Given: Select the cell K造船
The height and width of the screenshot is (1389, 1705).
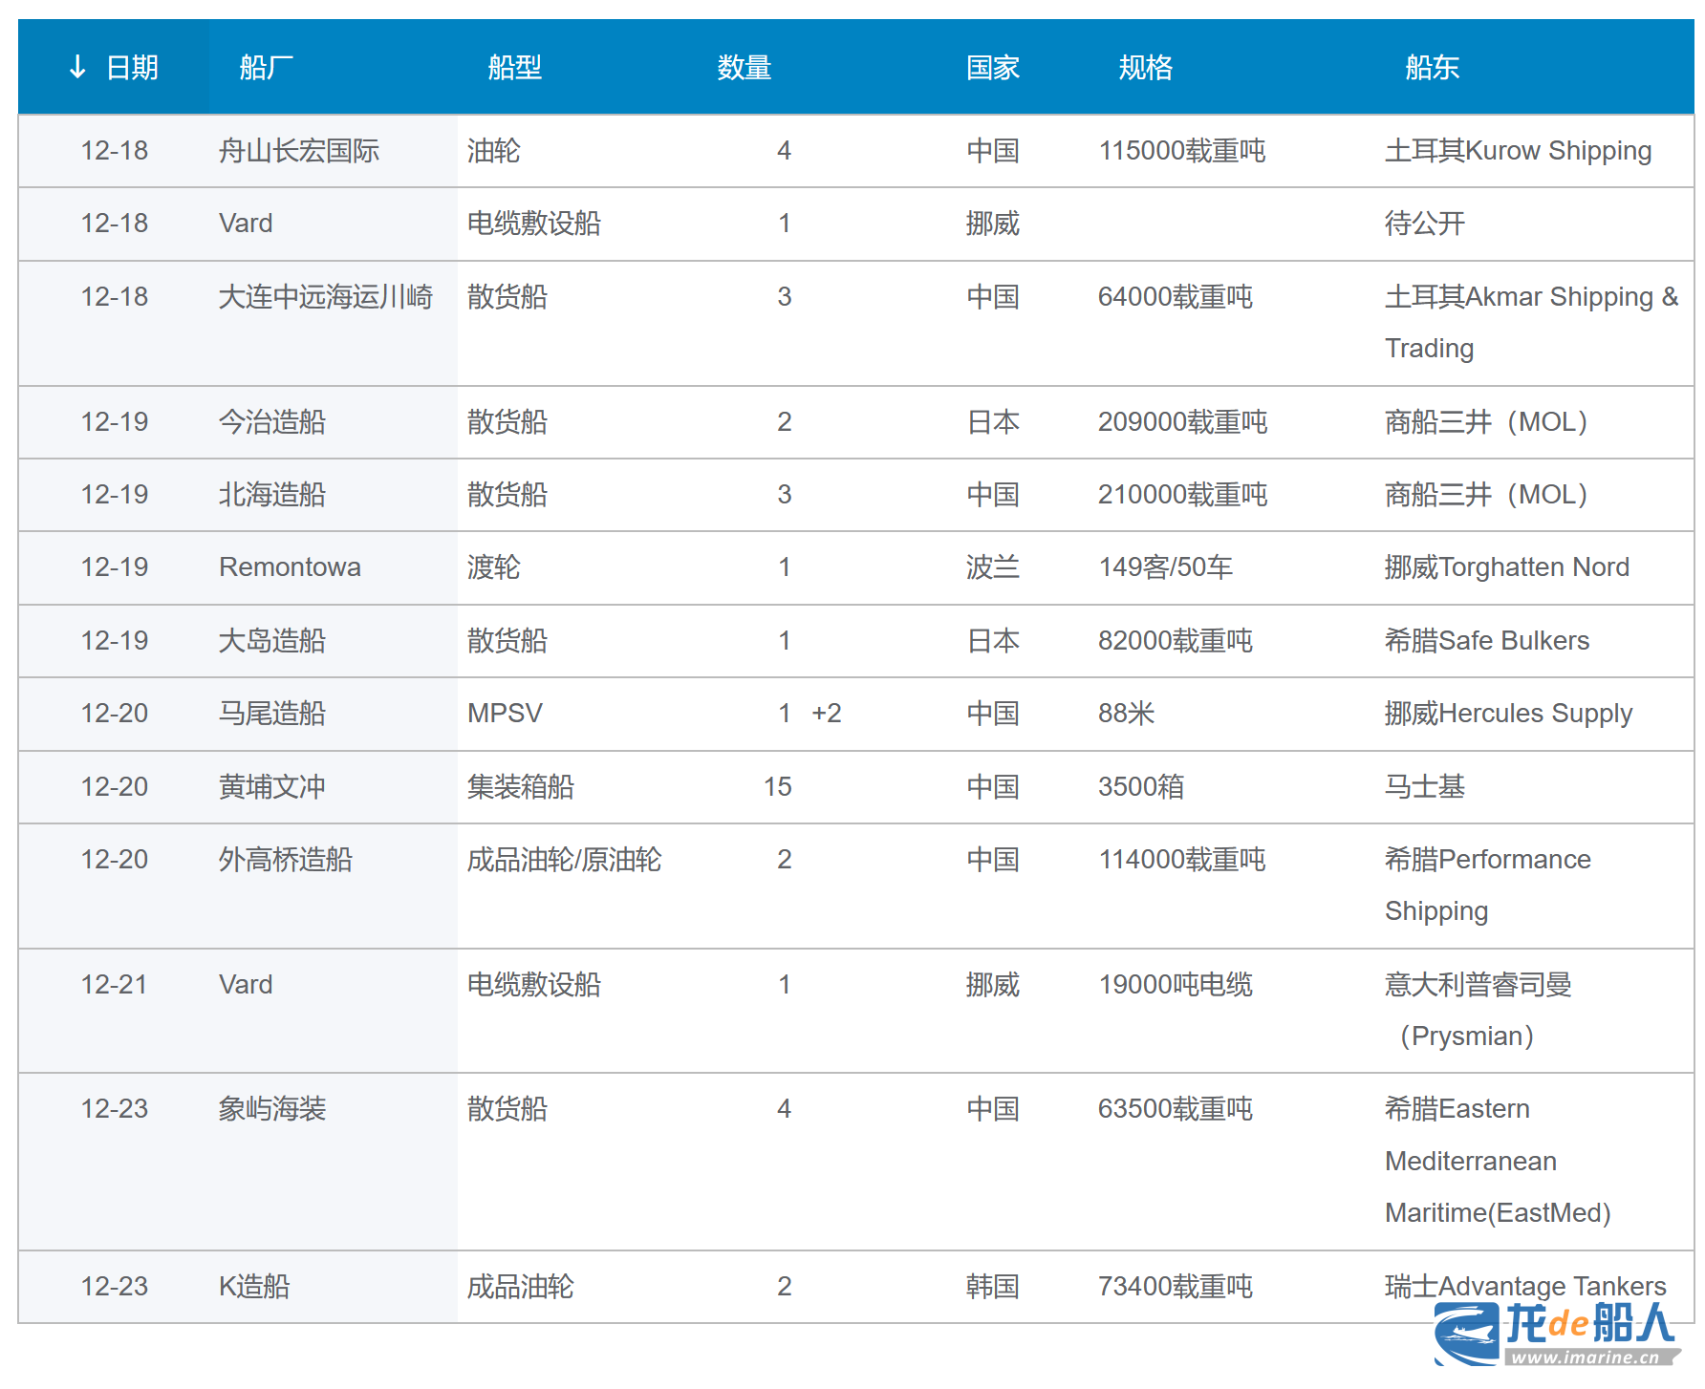Looking at the screenshot, I should click(x=254, y=1287).
